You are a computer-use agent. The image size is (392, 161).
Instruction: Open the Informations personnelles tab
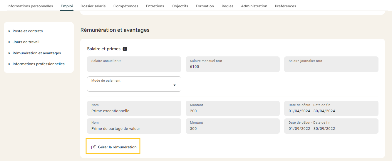click(x=30, y=6)
